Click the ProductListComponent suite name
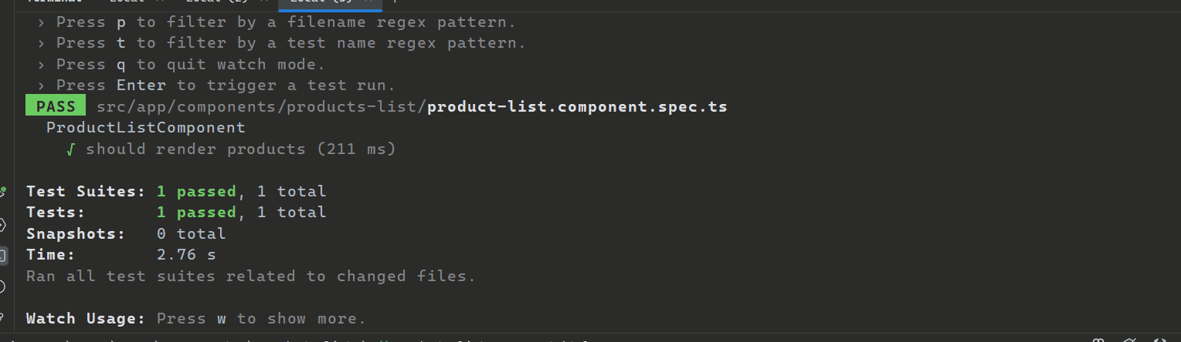The width and height of the screenshot is (1181, 342). 145,128
